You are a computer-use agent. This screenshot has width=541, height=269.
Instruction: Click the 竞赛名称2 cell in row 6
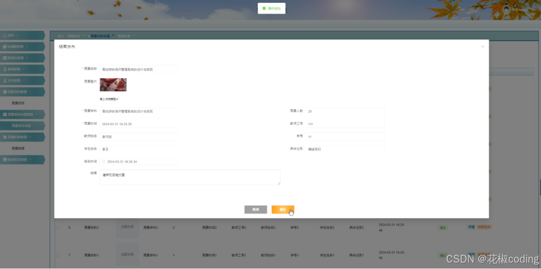click(92, 228)
